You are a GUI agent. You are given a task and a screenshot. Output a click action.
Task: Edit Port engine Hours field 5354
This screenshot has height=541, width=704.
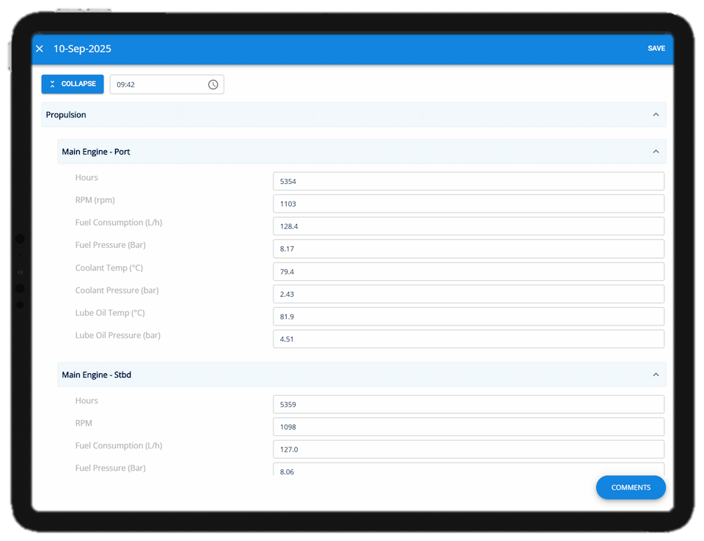pos(469,181)
